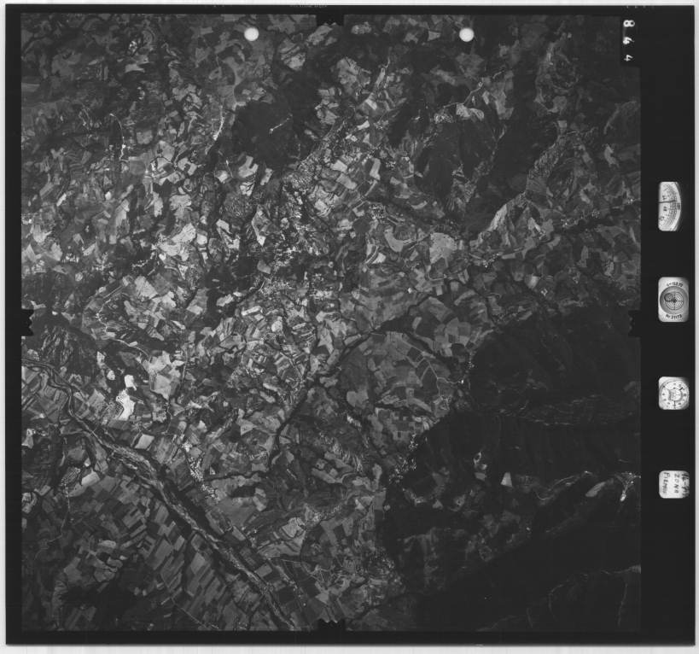Select the top center fiducial notch
This screenshot has height=654, width=699.
[330, 18]
